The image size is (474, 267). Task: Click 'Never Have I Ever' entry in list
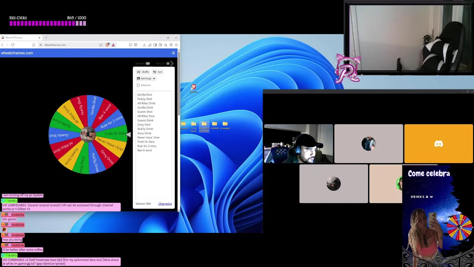(148, 137)
